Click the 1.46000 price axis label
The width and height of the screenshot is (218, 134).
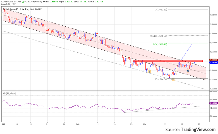[x=213, y=89]
